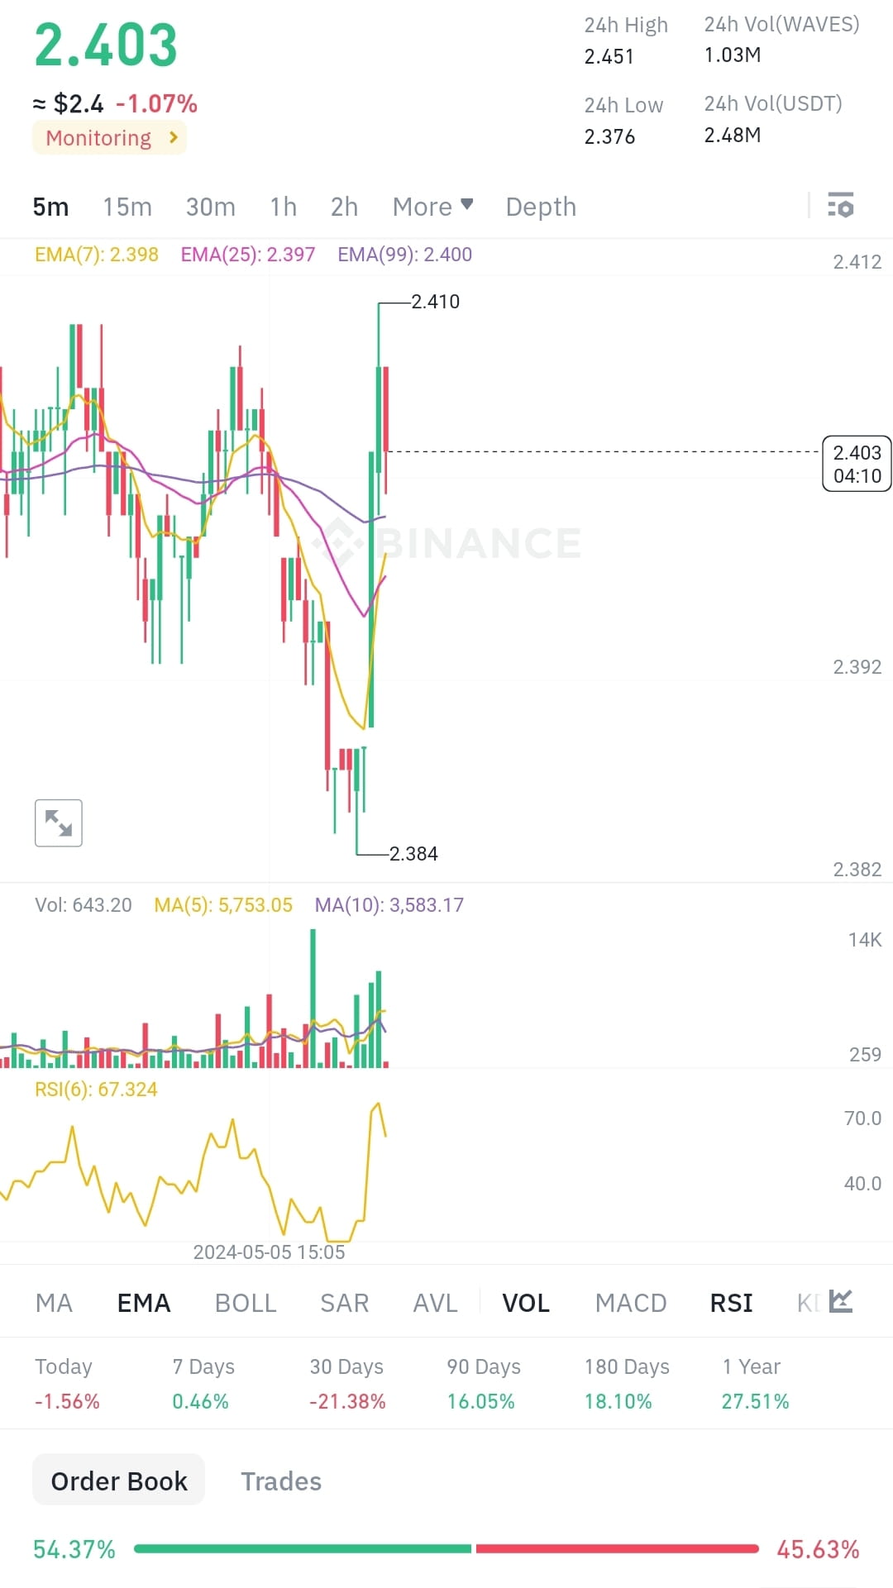Toggle the EMA overlay on the chart

pyautogui.click(x=143, y=1303)
